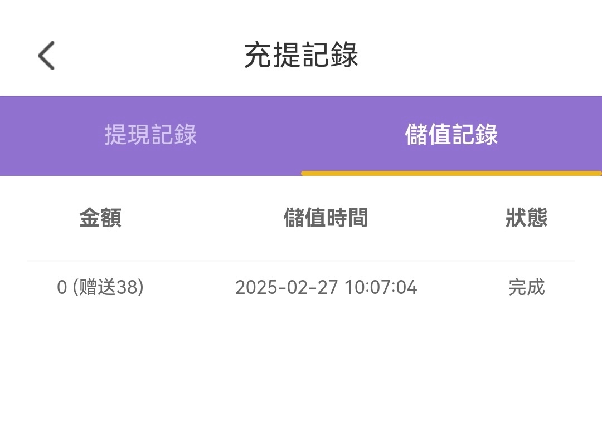
Task: Click the 金額 column header
Action: pos(100,218)
